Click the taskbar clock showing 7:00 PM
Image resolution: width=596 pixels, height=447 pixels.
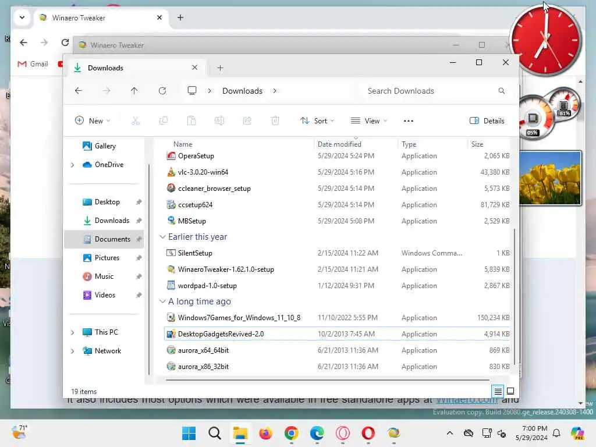tap(531, 433)
